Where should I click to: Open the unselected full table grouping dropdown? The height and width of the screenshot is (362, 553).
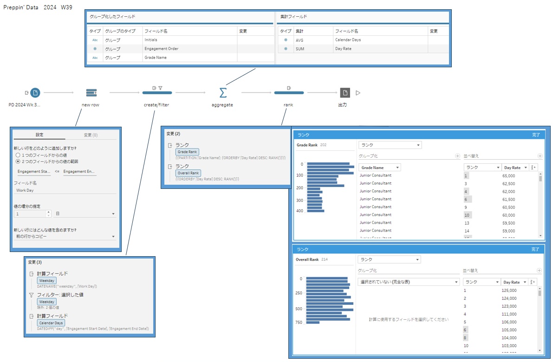pyautogui.click(x=409, y=282)
